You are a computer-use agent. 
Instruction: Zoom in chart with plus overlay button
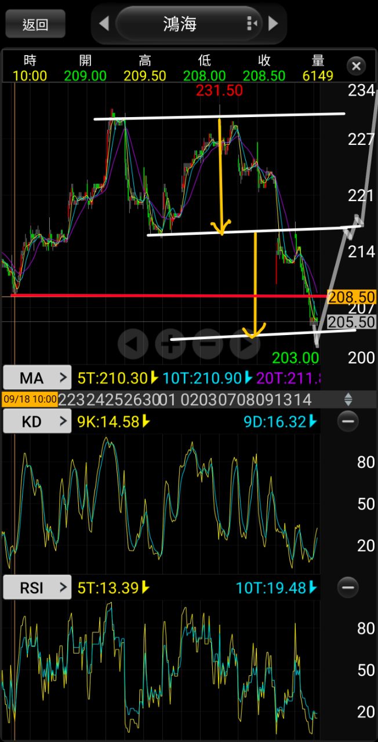point(170,344)
